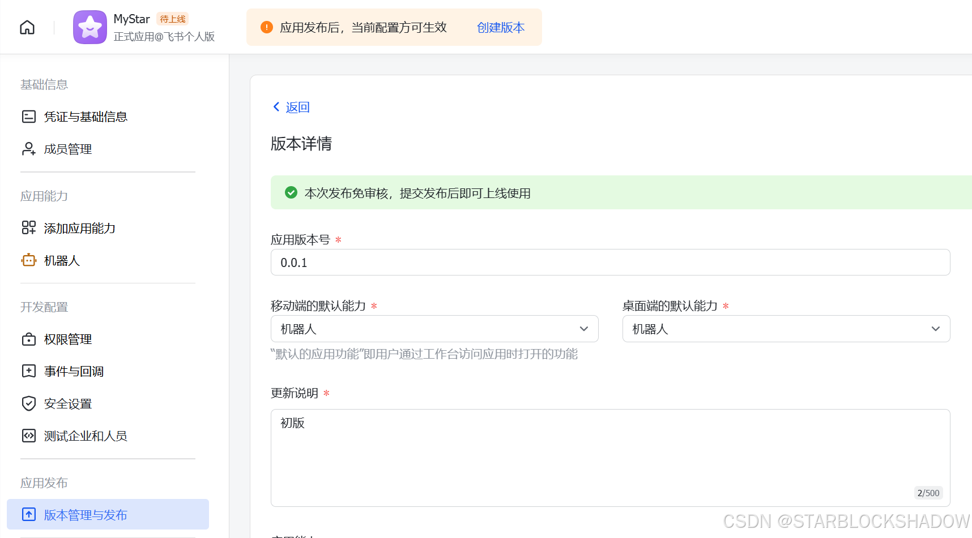Select the 版本管理与发布 menu item
Screen dimensions: 972x538
pyautogui.click(x=86, y=515)
